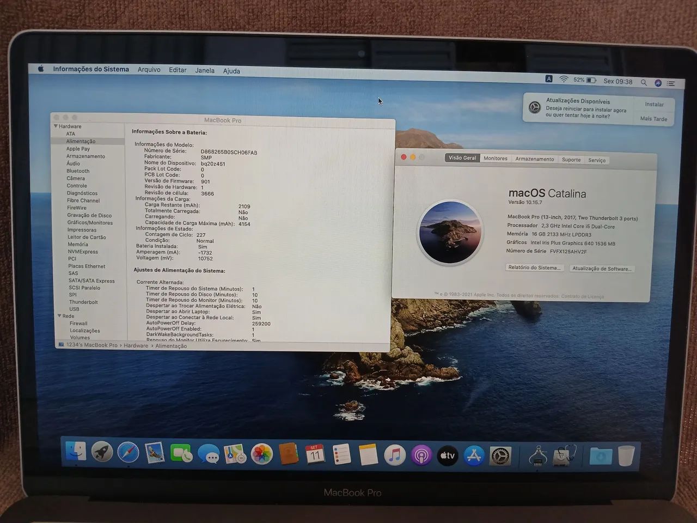
Task: Open Downloads folder stack in Dock
Action: (601, 456)
